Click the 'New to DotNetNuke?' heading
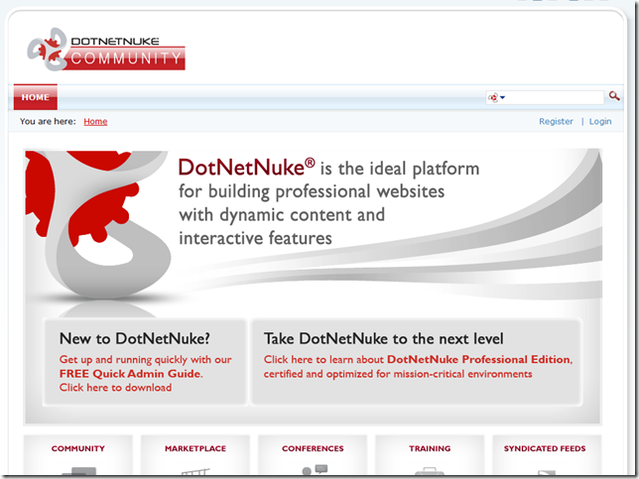This screenshot has height=479, width=639. [x=135, y=338]
